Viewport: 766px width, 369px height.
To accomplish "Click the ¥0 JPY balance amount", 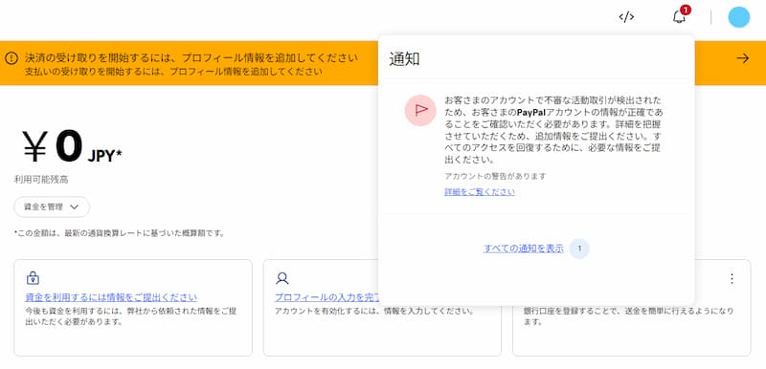I will pos(72,146).
